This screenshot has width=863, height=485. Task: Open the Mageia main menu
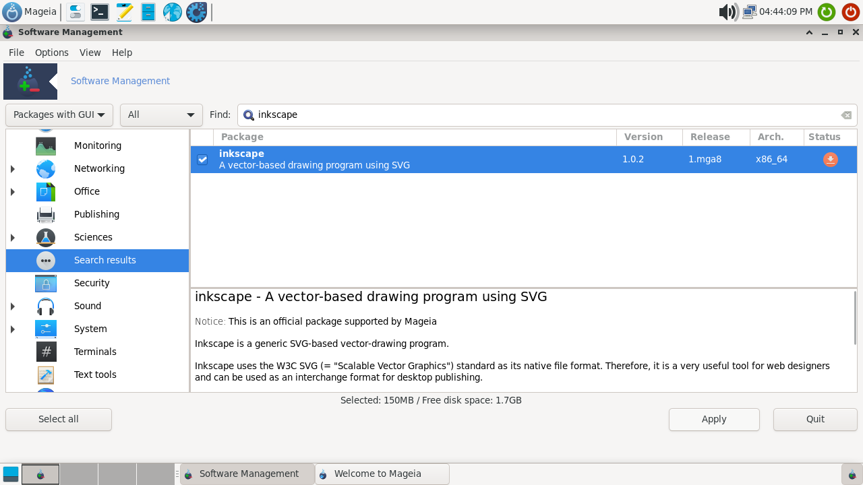click(30, 11)
